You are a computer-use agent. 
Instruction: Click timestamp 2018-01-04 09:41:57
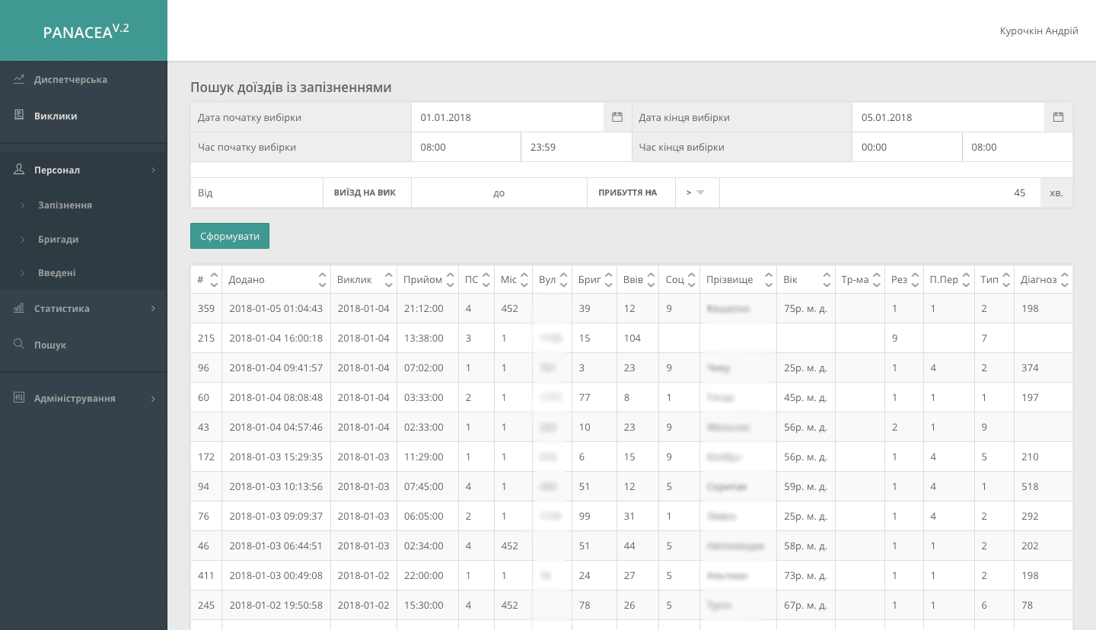[x=276, y=367]
